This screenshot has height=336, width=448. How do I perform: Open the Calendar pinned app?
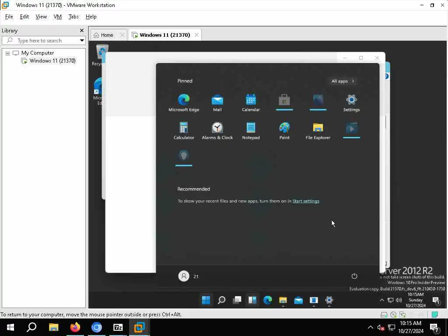point(251,102)
